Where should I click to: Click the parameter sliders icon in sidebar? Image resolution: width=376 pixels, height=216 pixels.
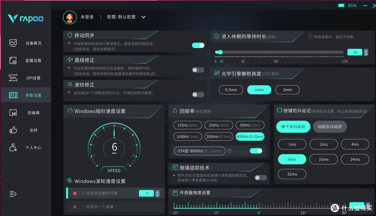(x=13, y=95)
